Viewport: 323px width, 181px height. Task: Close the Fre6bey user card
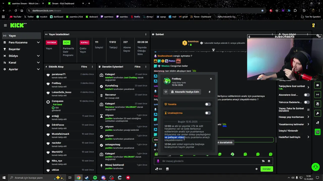tap(211, 79)
